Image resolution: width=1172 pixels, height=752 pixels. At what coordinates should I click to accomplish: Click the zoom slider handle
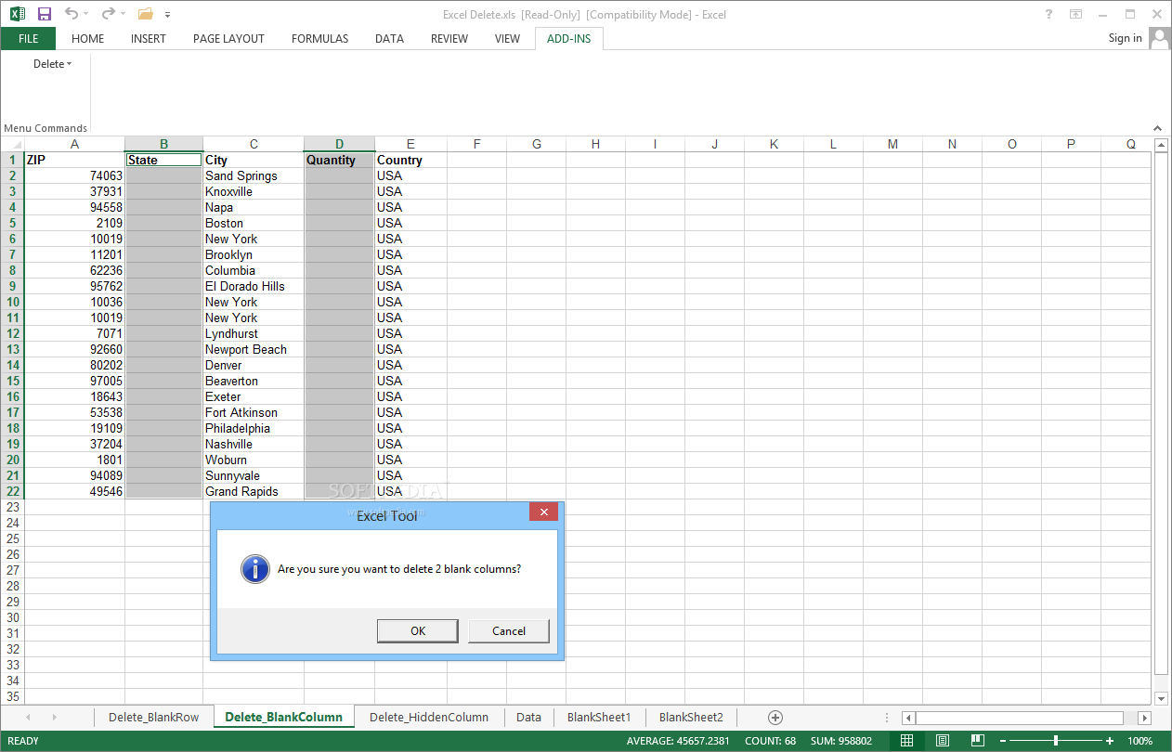1056,741
